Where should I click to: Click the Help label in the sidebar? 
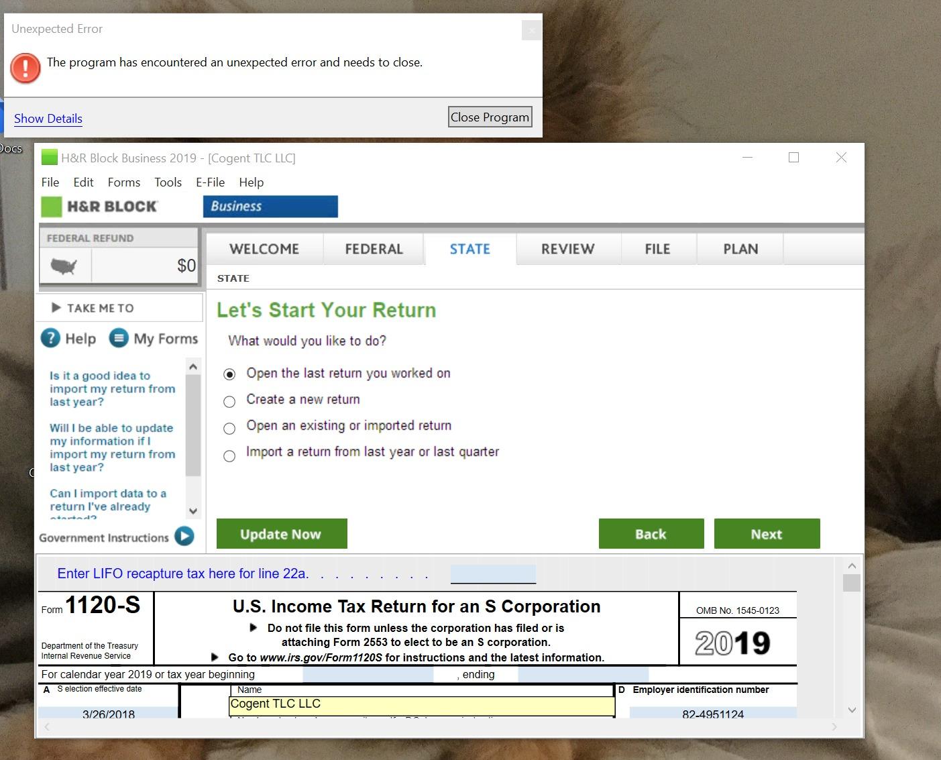tap(80, 339)
